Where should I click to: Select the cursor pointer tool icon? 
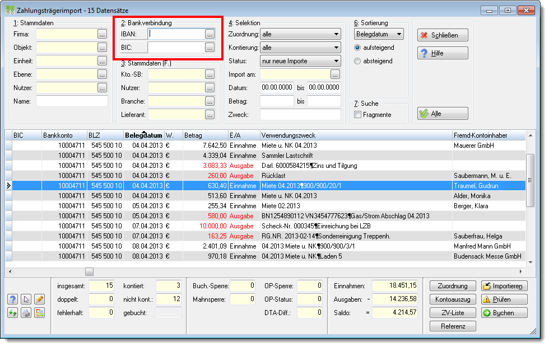[26, 299]
